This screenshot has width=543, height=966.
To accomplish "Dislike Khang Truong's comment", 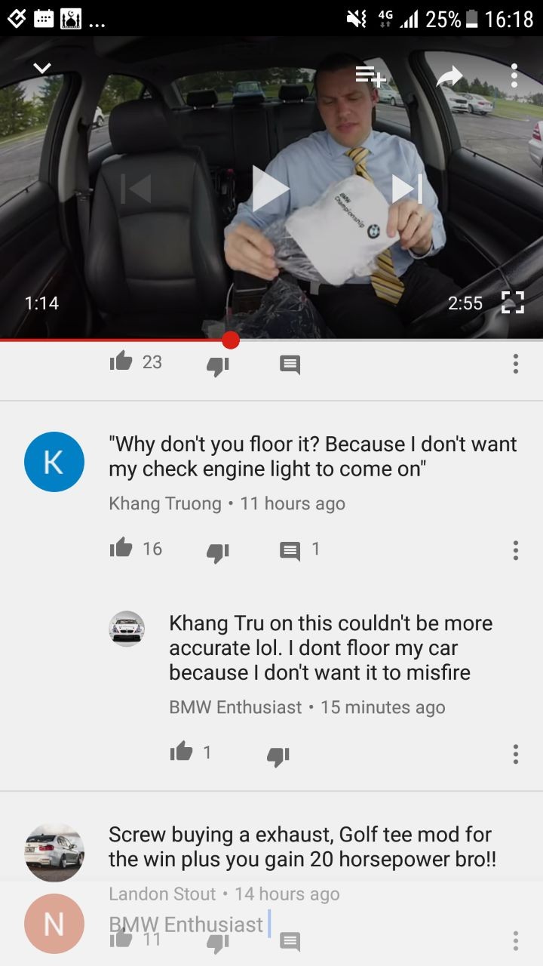I will [218, 553].
